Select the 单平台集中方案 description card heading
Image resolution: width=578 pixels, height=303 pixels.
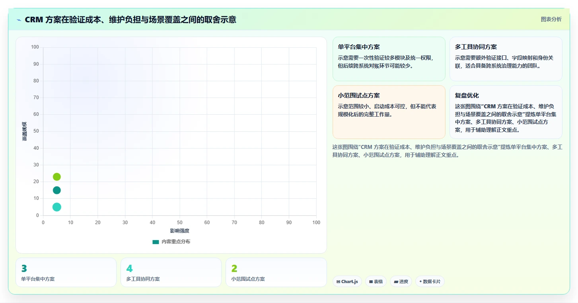(359, 47)
